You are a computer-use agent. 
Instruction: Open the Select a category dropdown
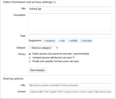click(x=44, y=48)
